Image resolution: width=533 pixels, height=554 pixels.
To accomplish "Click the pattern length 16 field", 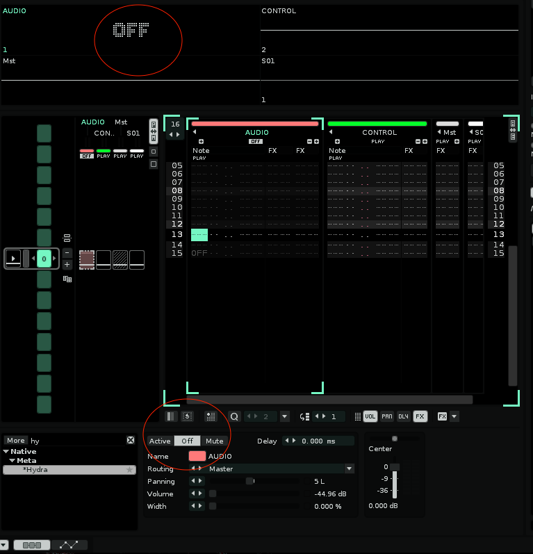I will [175, 124].
